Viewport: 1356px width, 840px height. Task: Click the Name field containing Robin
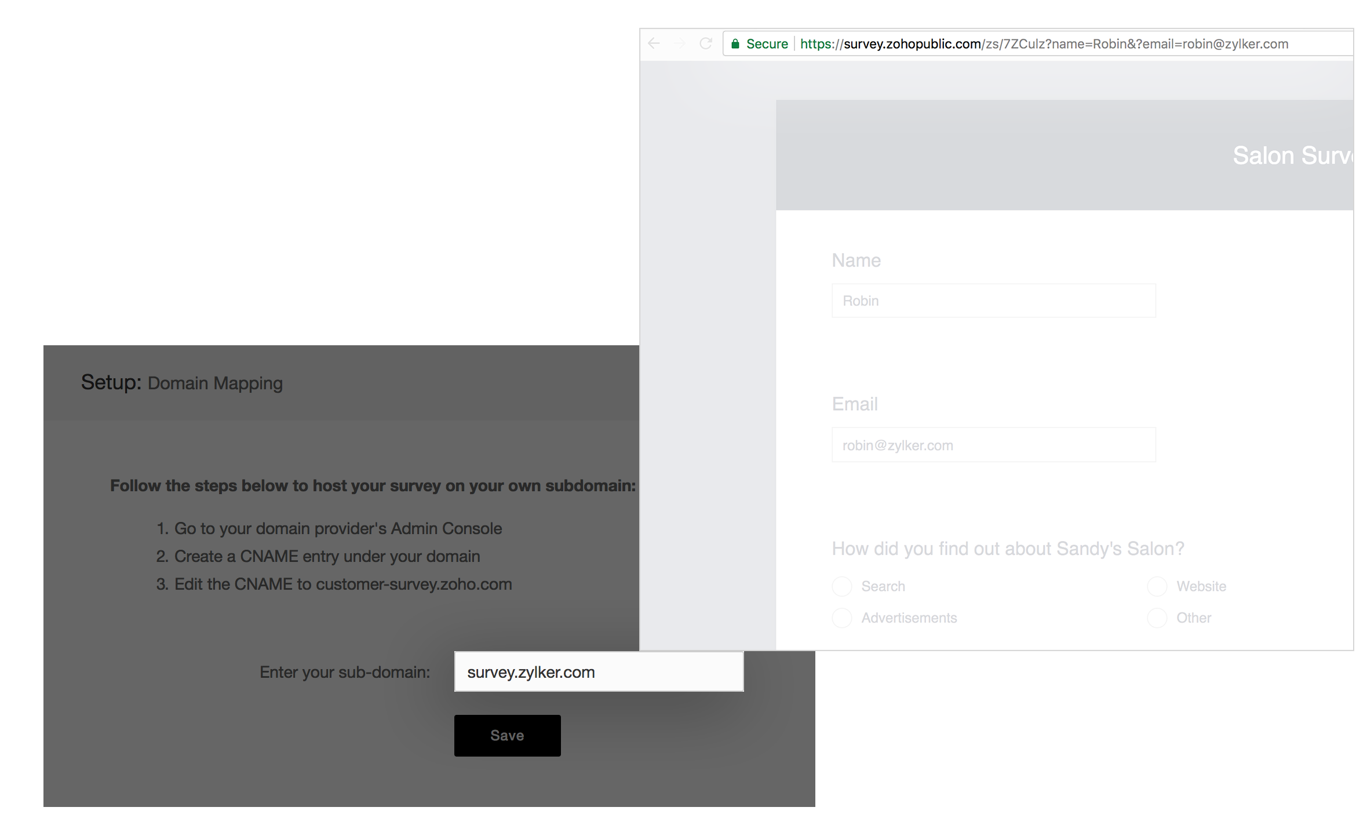tap(993, 301)
